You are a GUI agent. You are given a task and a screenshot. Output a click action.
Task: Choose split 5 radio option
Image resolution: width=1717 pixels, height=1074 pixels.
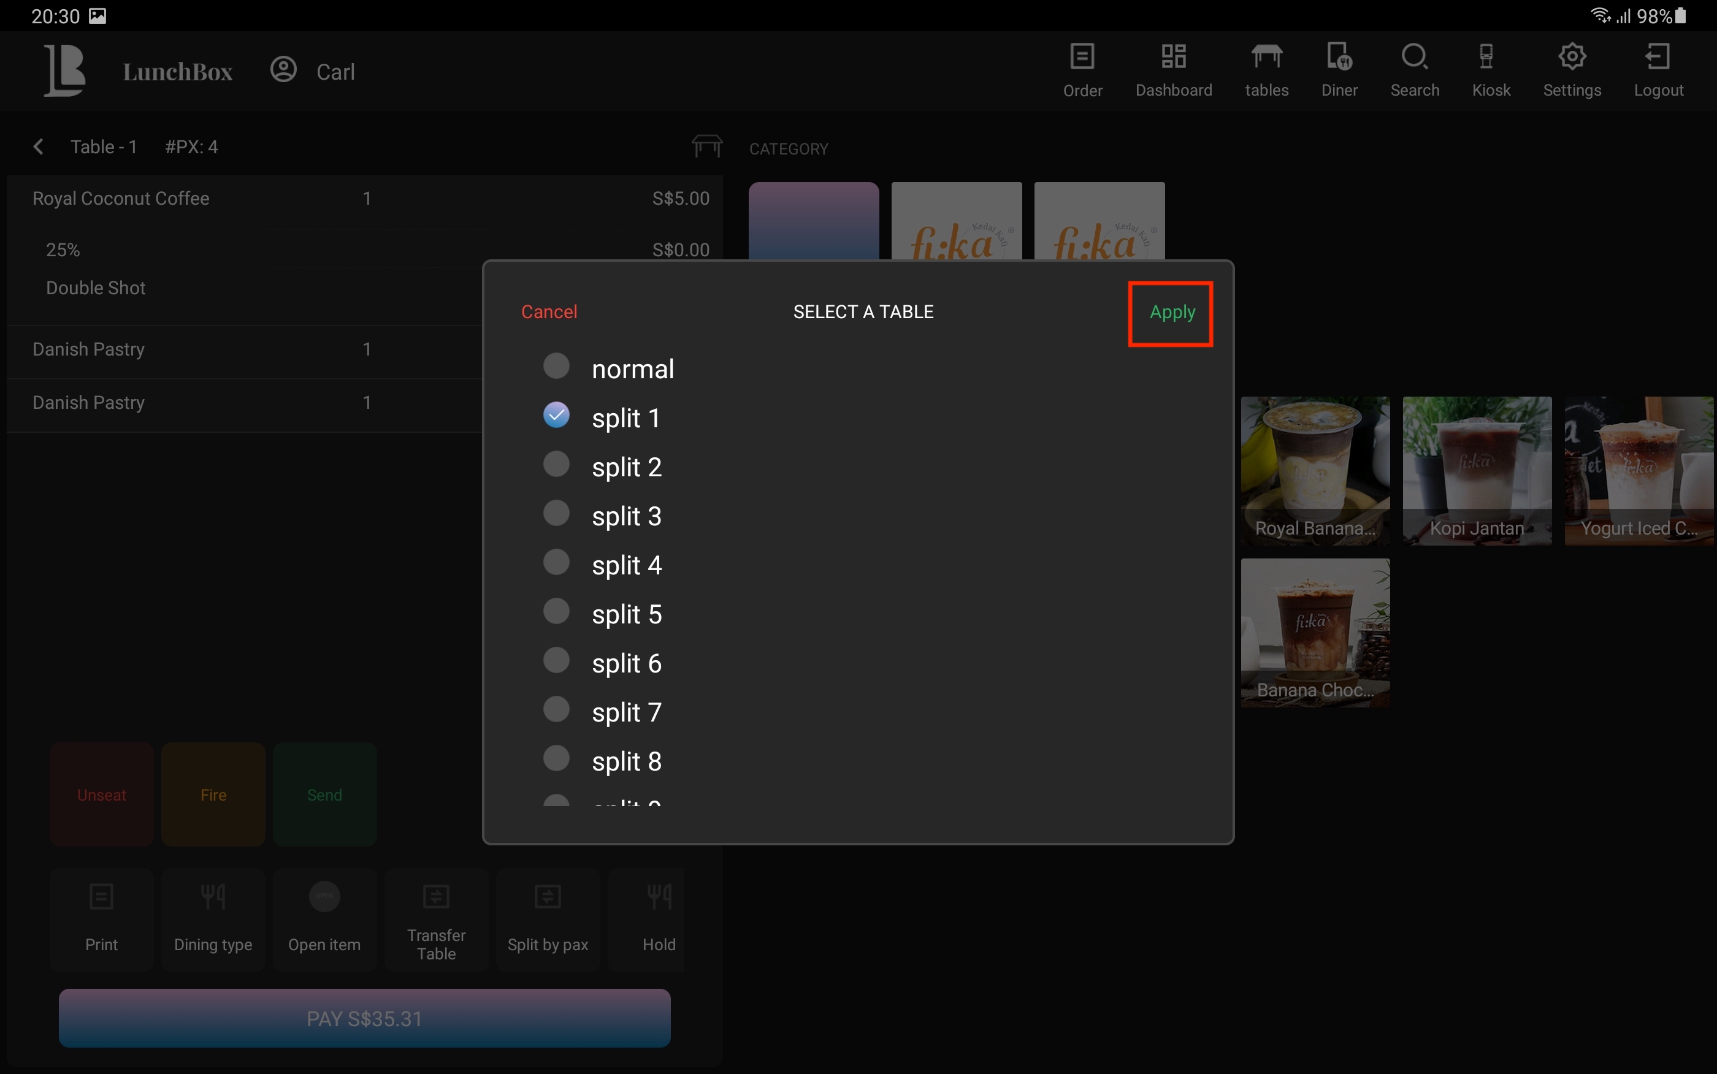point(556,612)
